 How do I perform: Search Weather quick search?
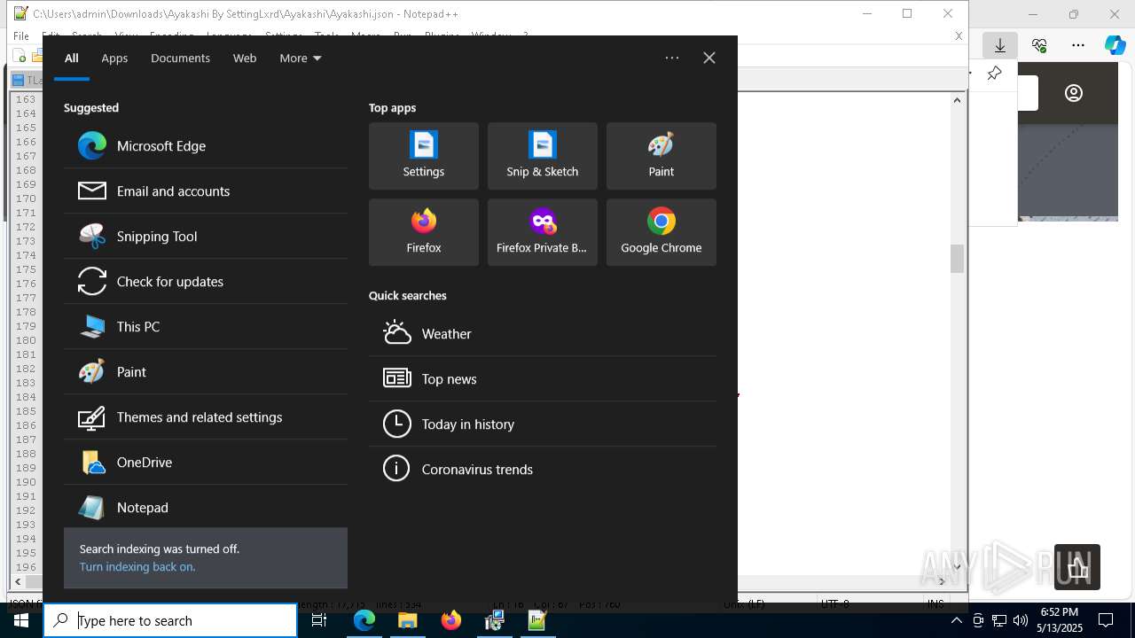coord(543,333)
